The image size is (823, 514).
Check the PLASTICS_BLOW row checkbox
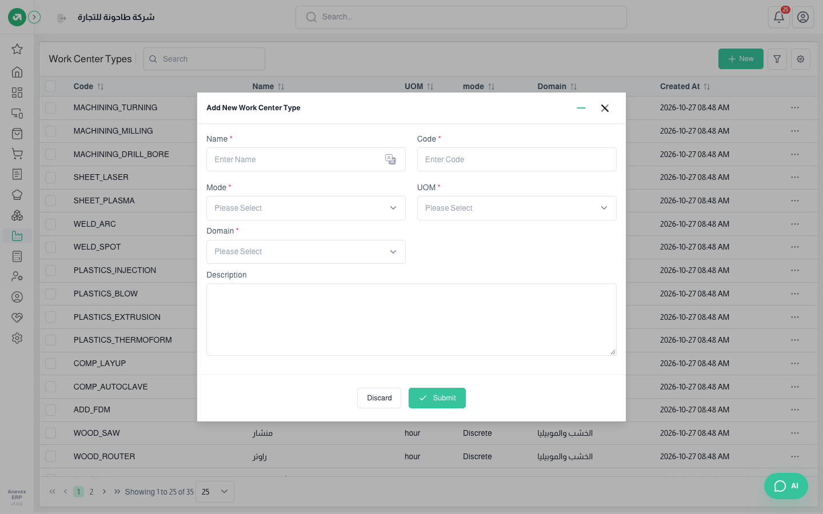(51, 294)
